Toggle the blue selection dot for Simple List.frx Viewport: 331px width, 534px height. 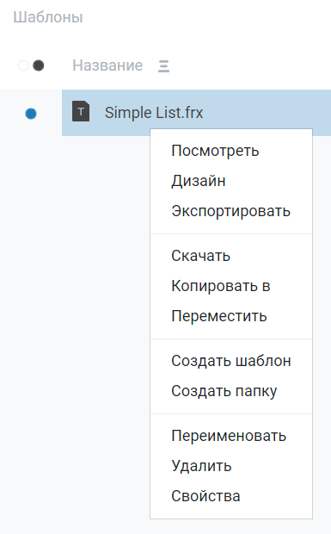coord(31,114)
